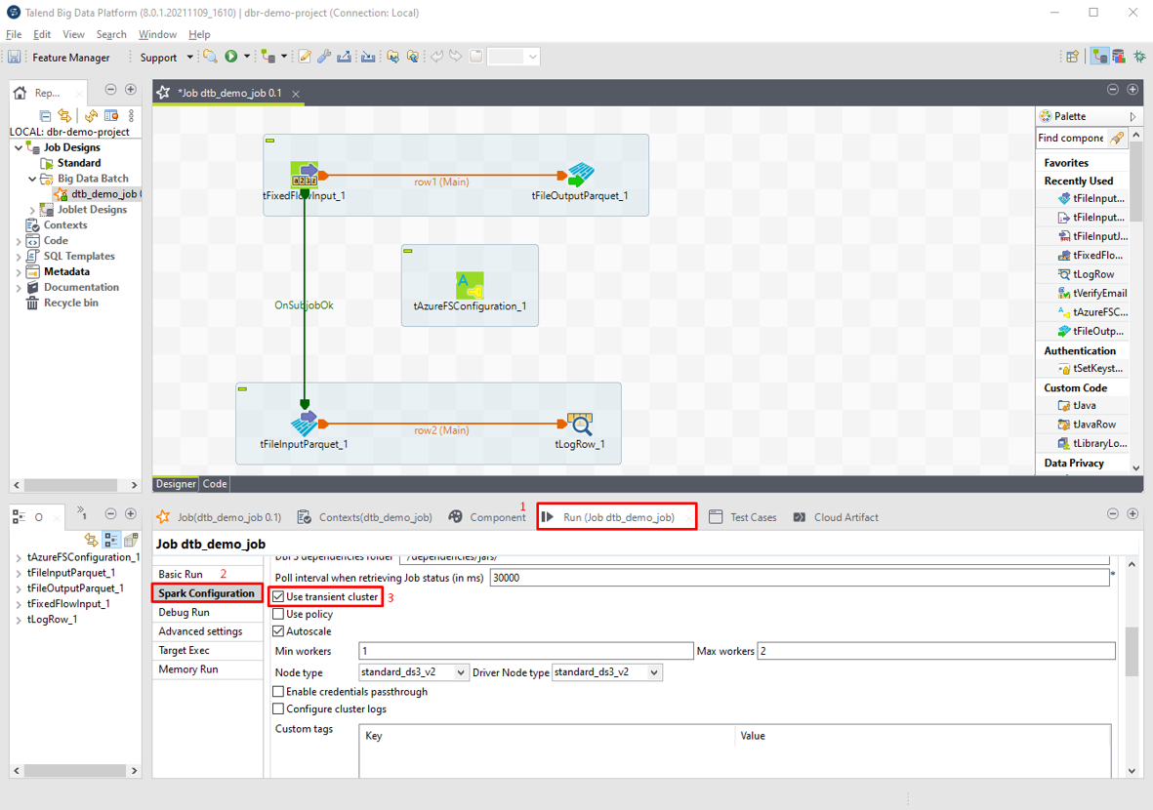Click the Min workers input field
Image resolution: width=1153 pixels, height=810 pixels.
tap(525, 651)
